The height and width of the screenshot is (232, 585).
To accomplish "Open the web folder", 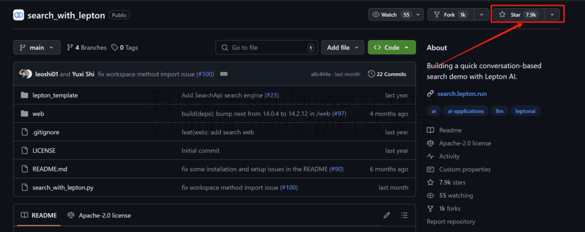I will (38, 114).
